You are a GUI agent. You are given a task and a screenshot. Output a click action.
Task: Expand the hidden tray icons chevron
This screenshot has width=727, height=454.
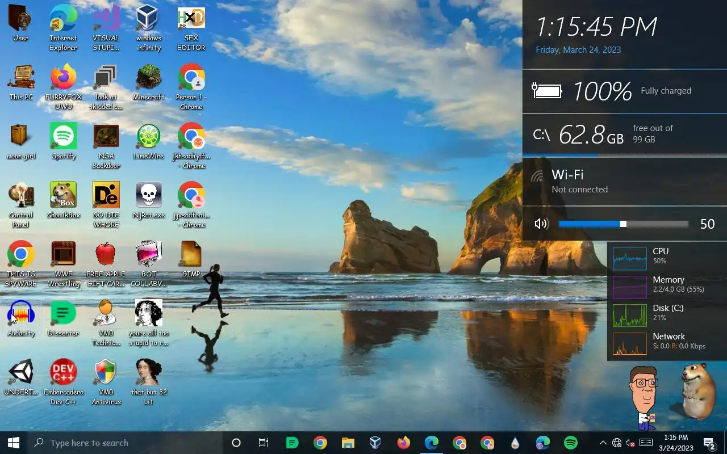pyautogui.click(x=603, y=443)
